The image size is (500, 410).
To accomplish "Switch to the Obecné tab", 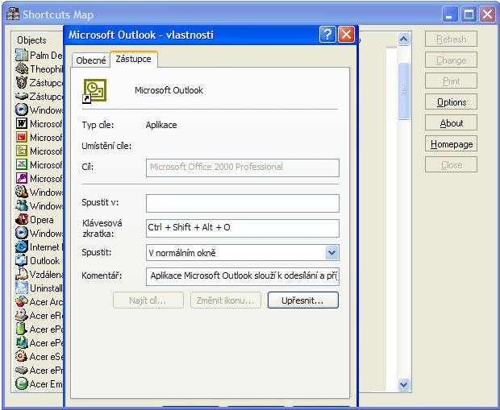I will click(91, 60).
